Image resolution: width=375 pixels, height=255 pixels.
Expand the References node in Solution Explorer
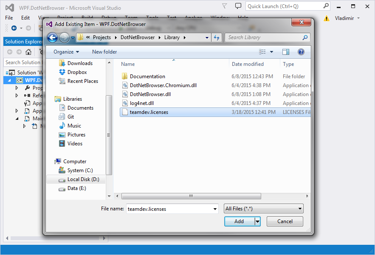click(x=17, y=95)
